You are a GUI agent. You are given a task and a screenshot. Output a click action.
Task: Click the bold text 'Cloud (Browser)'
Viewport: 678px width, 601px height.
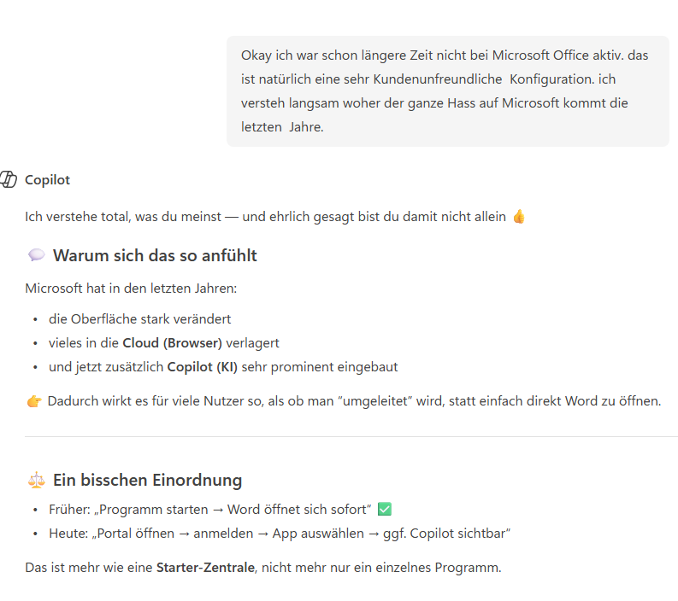[172, 343]
